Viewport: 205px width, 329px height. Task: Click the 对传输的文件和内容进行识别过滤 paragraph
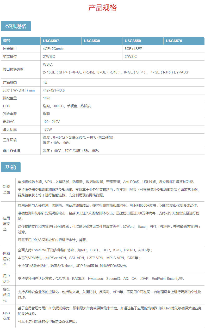(x=109, y=229)
